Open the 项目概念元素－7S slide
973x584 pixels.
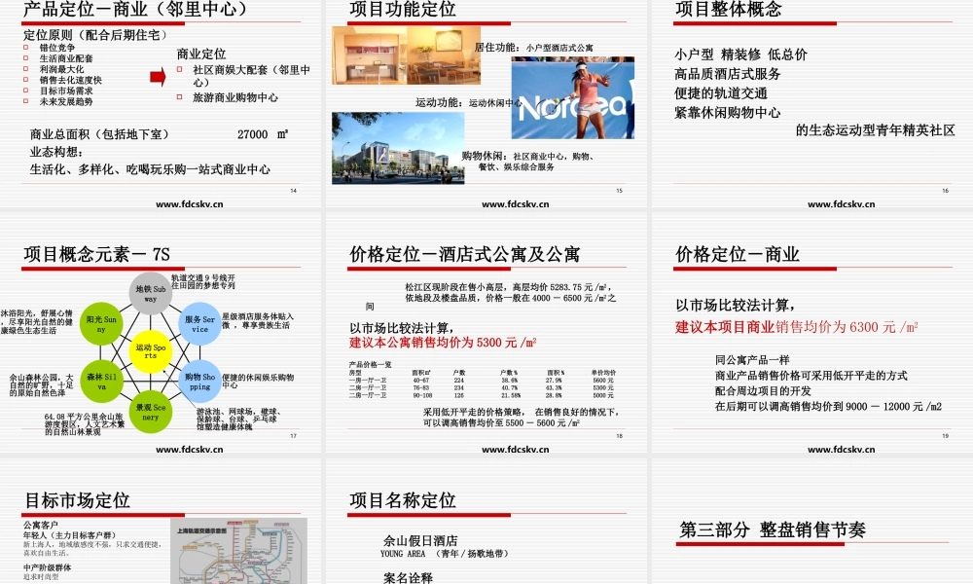pos(161,333)
